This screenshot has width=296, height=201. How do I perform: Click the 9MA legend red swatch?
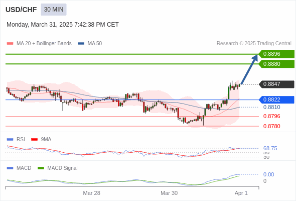(34, 140)
